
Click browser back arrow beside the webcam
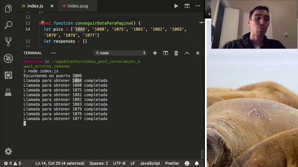(x=210, y=14)
